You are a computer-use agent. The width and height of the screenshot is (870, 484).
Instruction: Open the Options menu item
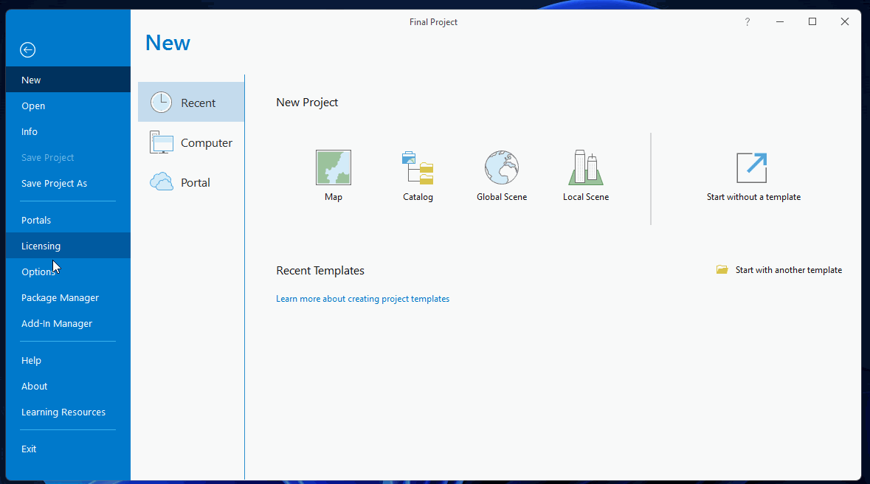(38, 272)
